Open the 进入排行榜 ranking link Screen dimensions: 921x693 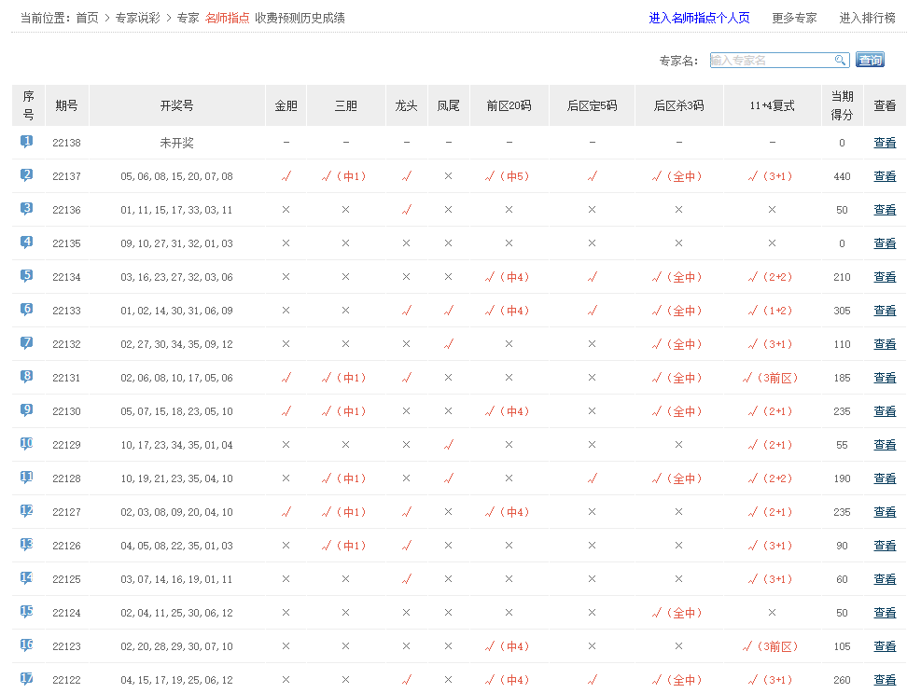click(x=867, y=18)
